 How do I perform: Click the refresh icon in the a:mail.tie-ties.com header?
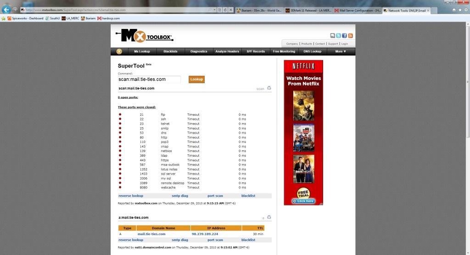(x=269, y=217)
